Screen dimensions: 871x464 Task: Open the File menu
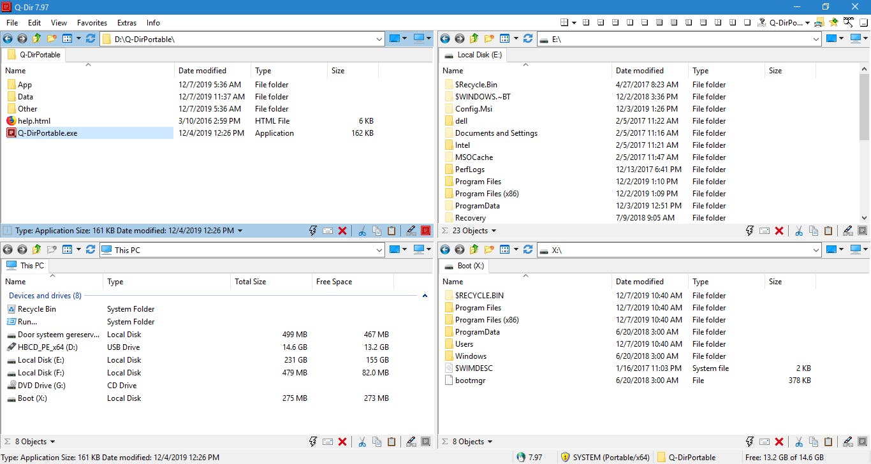point(12,22)
